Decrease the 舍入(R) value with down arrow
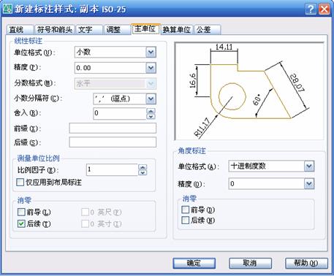The width and height of the screenshot is (334, 276). (151, 116)
